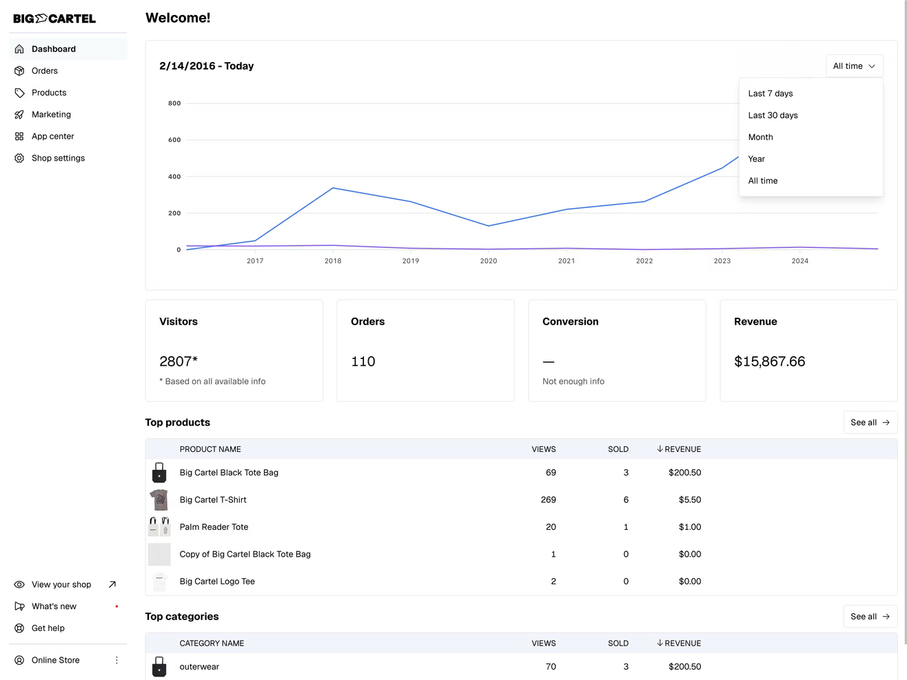Open Shop settings with the gear icon

click(x=19, y=158)
